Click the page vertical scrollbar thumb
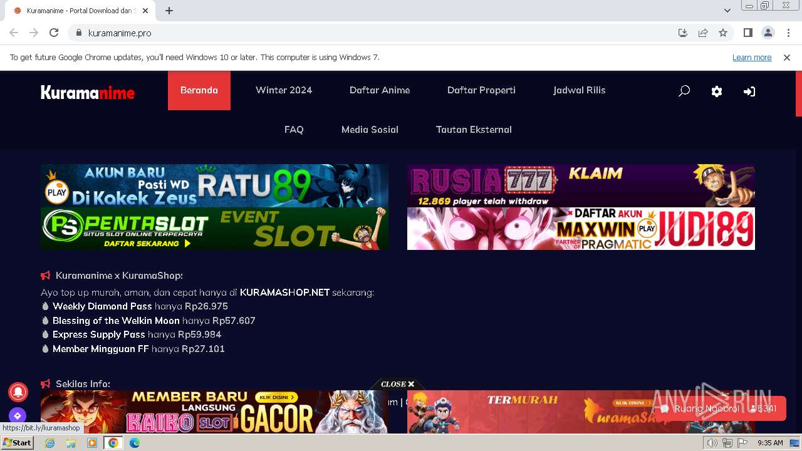The image size is (802, 451). [799, 93]
